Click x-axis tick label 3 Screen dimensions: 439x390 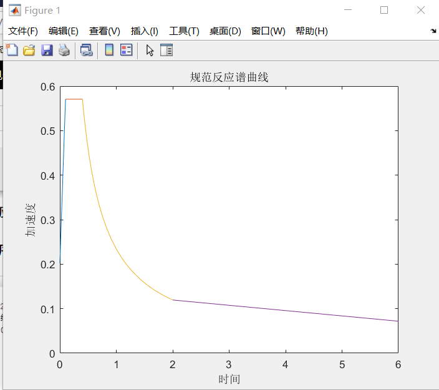pos(229,364)
